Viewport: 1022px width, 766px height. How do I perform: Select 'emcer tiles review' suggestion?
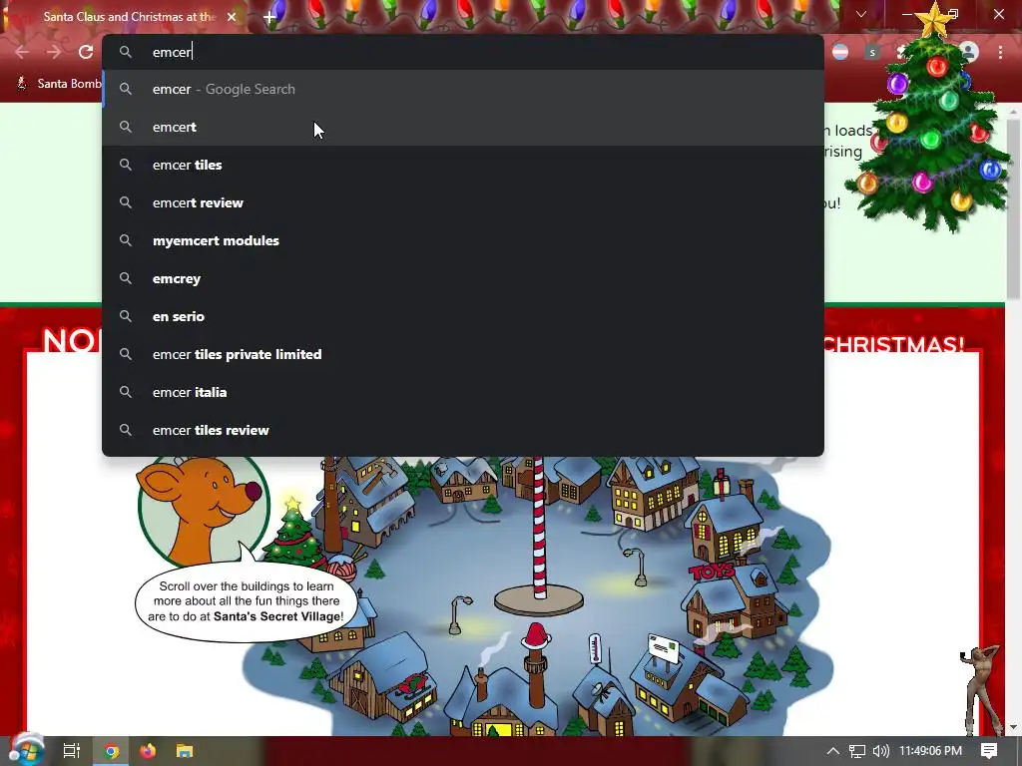[463, 430]
